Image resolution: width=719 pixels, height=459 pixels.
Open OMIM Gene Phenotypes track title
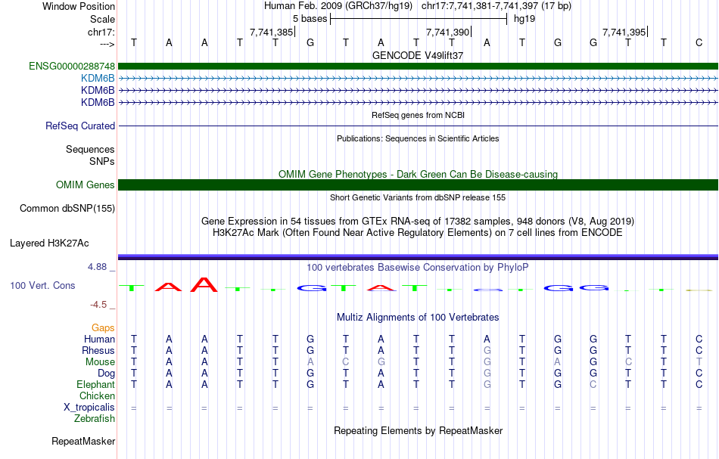[418, 174]
